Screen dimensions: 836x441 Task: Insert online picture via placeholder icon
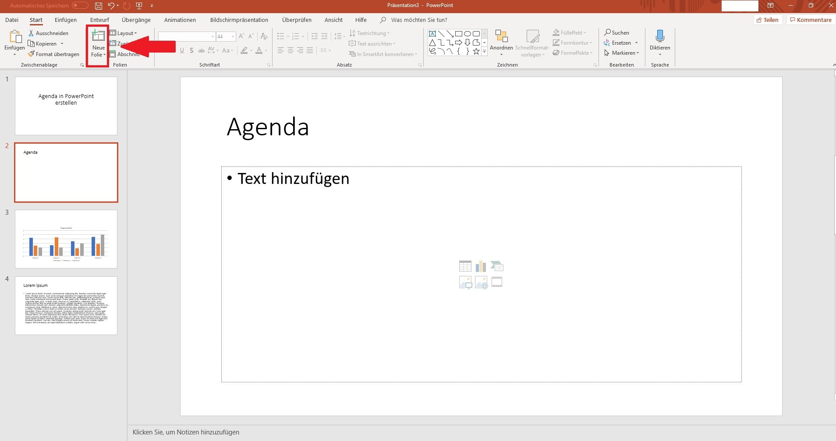click(x=481, y=282)
